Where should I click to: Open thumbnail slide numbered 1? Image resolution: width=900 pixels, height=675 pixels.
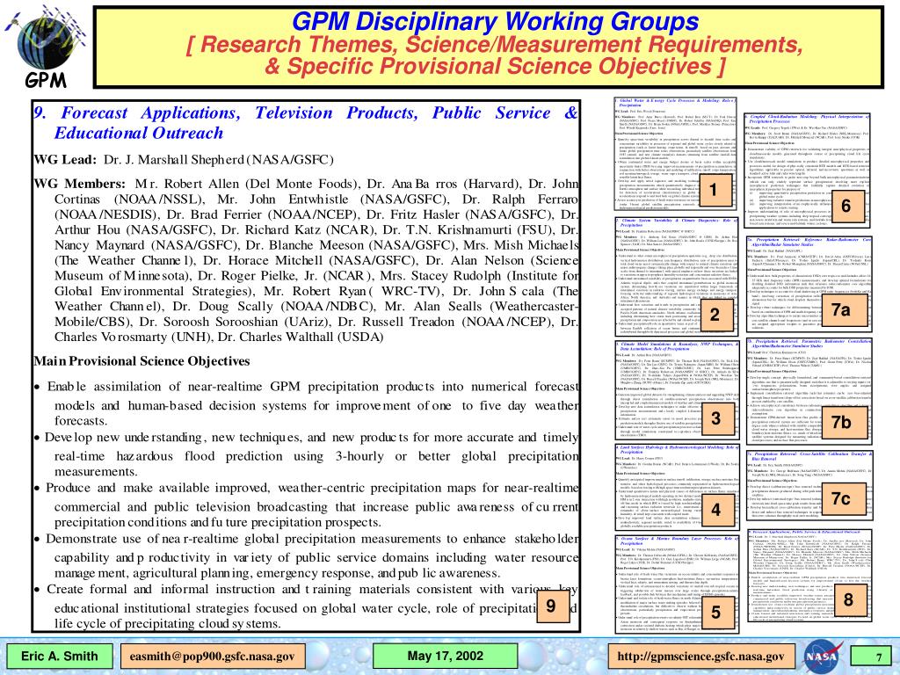pyautogui.click(x=675, y=153)
